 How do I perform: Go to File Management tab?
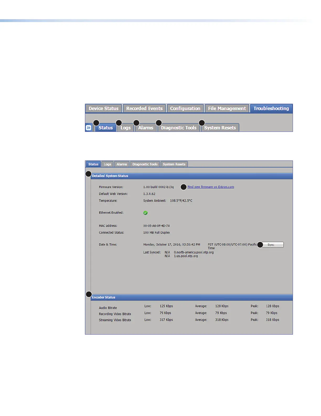[227, 108]
